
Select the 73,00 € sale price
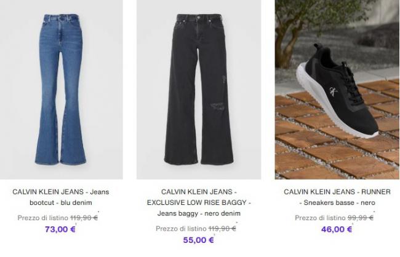coord(60,229)
